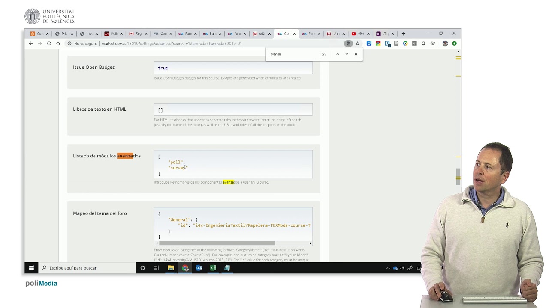Switch to the 'LTI y' tab
This screenshot has height=308, width=549.
point(384,33)
